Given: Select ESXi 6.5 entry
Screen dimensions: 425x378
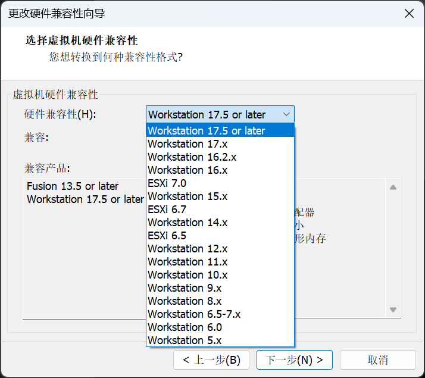Looking at the screenshot, I should click(220, 236).
